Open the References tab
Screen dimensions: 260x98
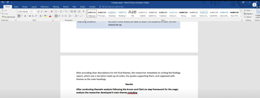(45, 7)
